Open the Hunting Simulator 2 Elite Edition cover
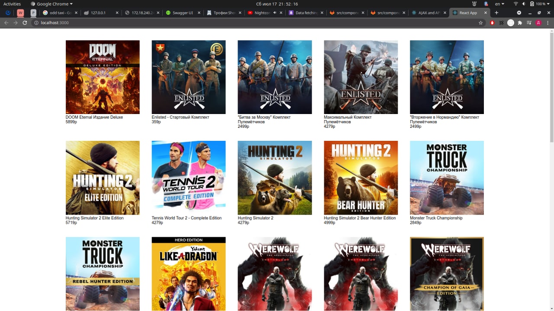The image size is (554, 311). [x=103, y=178]
